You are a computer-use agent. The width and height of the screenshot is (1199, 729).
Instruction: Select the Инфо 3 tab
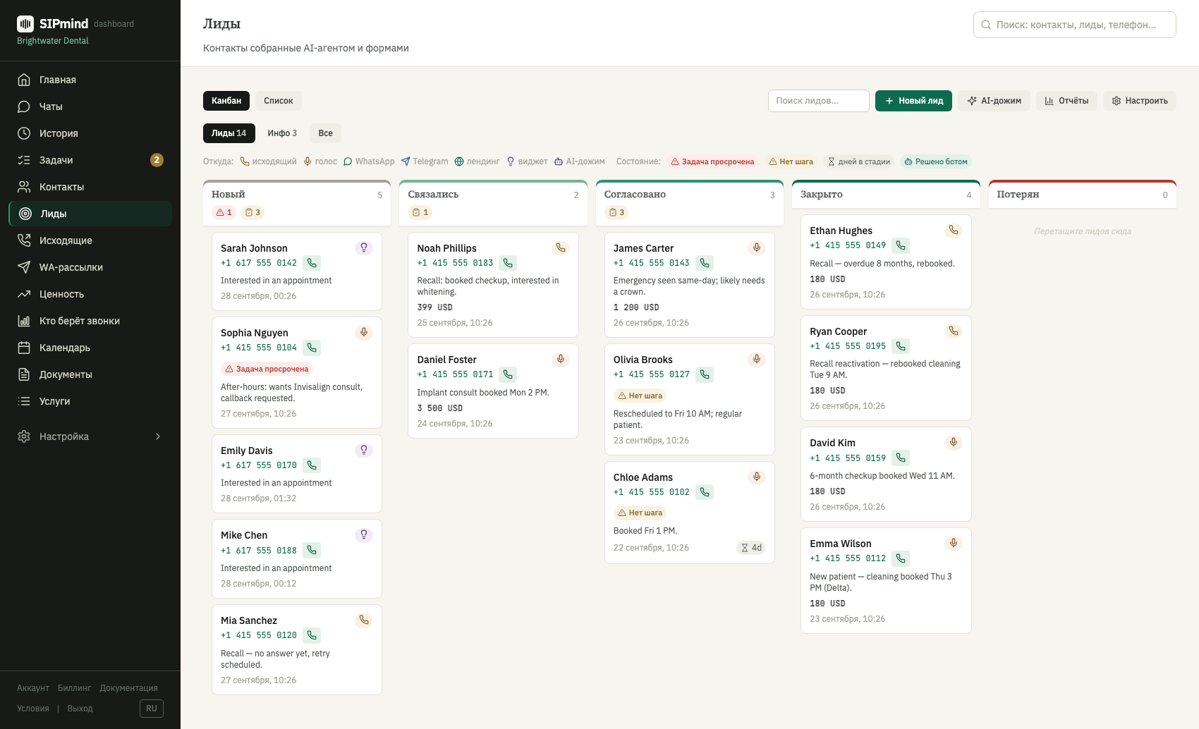click(282, 133)
